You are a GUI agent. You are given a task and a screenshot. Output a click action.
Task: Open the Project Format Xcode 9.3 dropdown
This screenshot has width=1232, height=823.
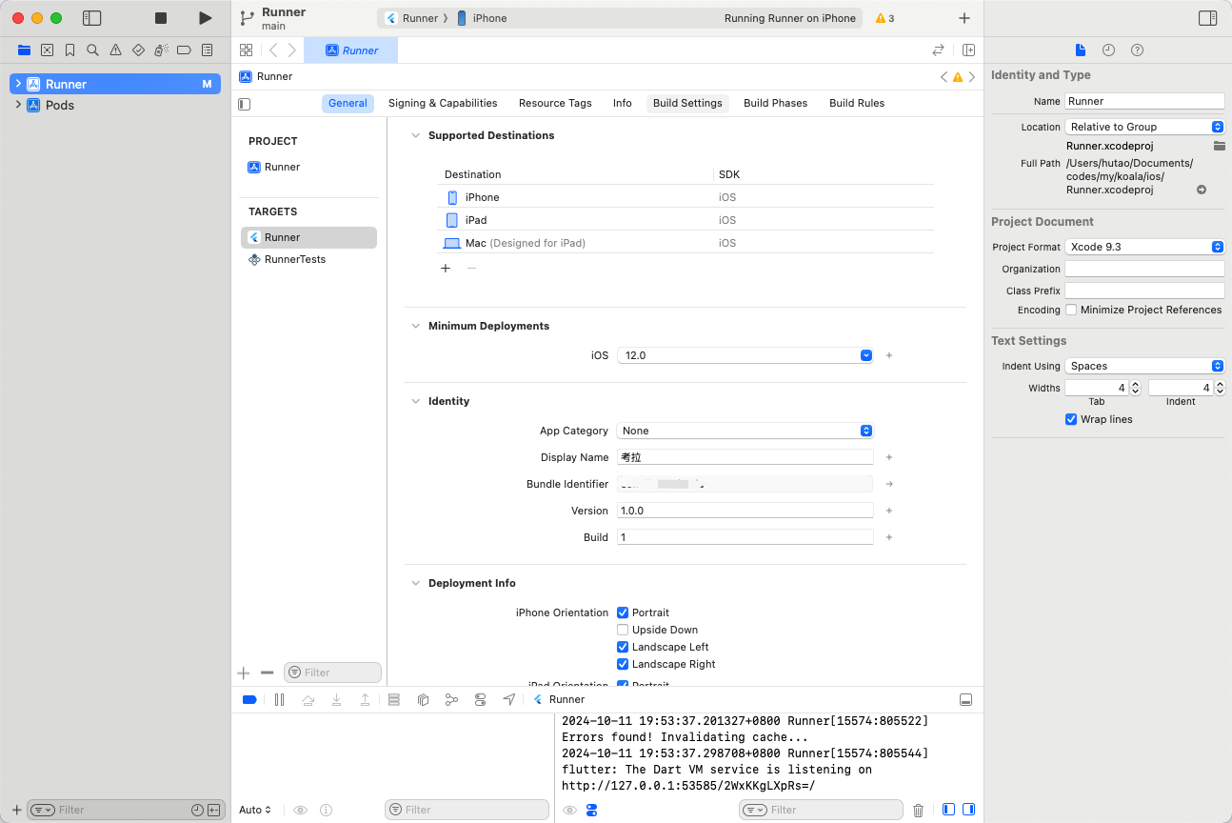pos(1144,247)
